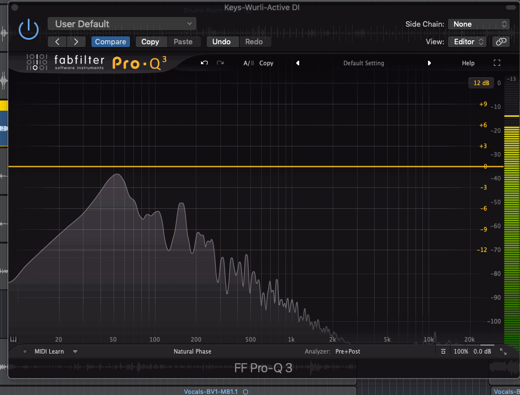Image resolution: width=520 pixels, height=395 pixels.
Task: Open the Default Setting preset menu
Action: [363, 63]
